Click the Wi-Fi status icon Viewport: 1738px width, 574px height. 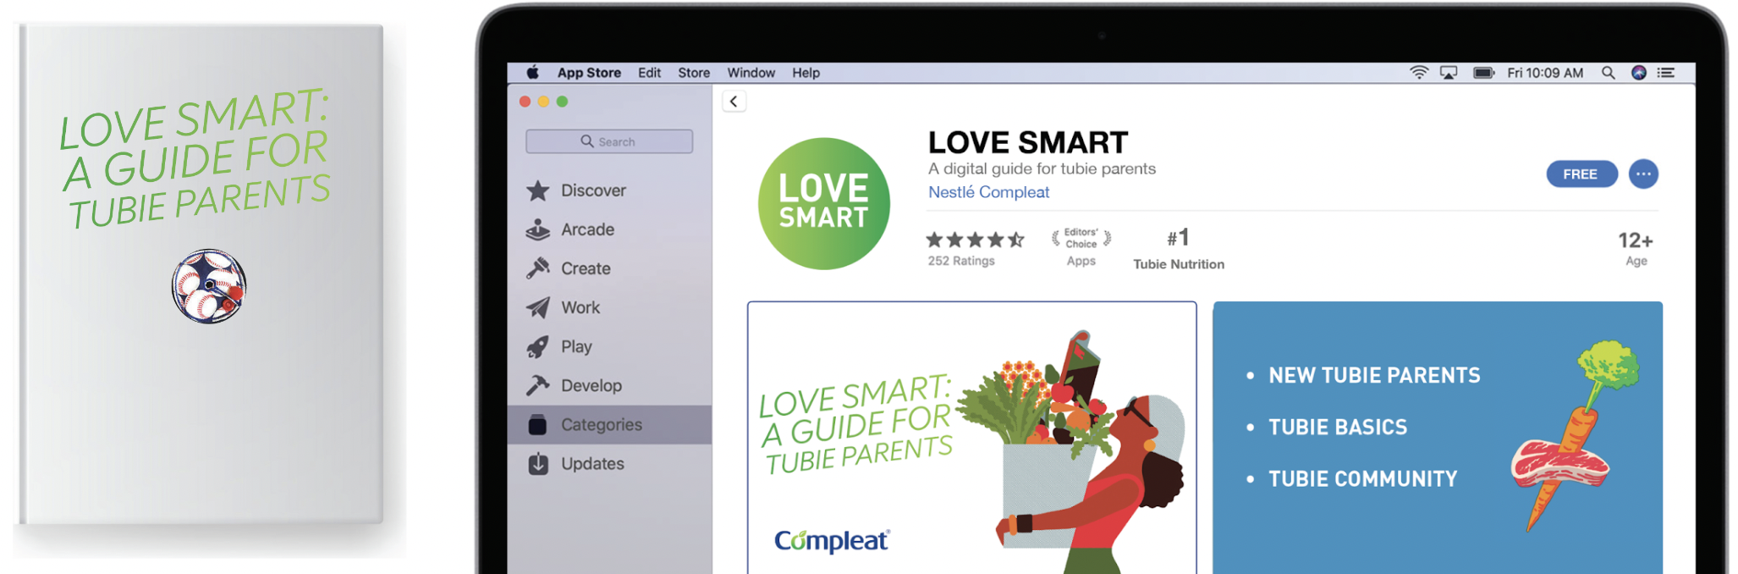pos(1419,73)
